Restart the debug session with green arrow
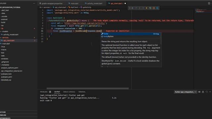Viewport: 212px width, 119px height. [x=150, y=8]
